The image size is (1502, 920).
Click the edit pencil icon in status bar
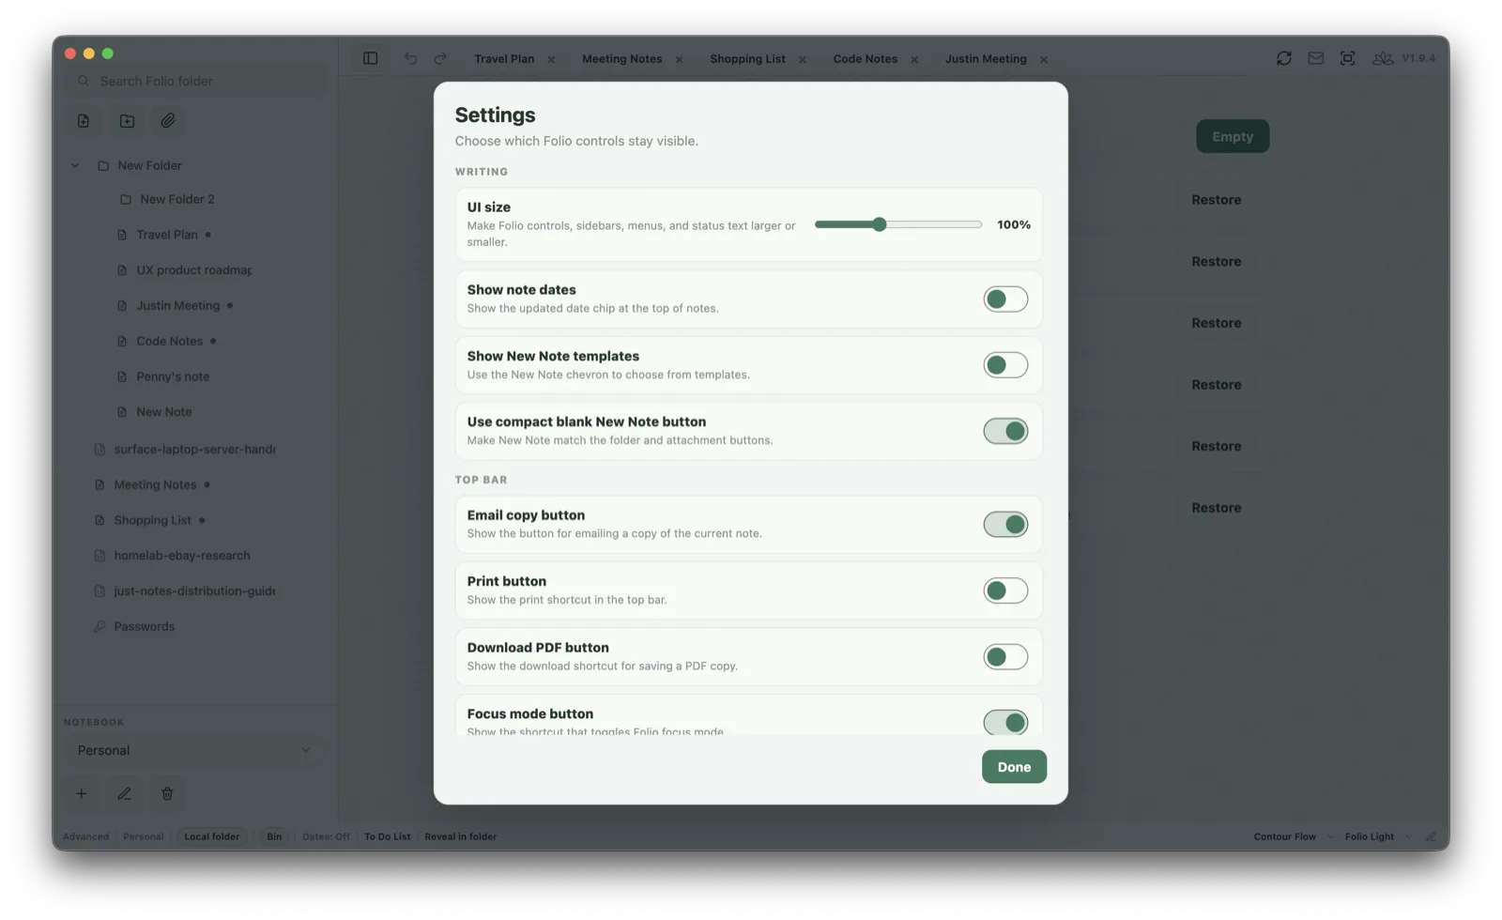coord(1431,836)
